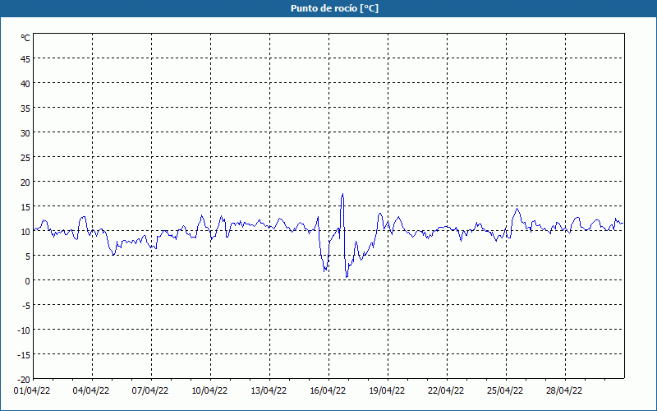The width and height of the screenshot is (657, 411).
Task: Click the 25/04/22 date label
Action: 505,391
